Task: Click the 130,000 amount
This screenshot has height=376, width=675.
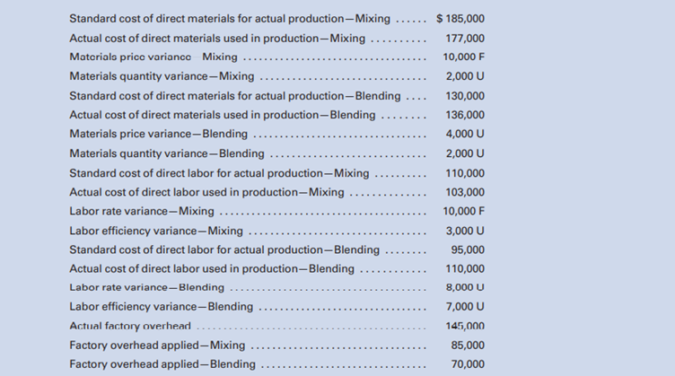Action: [464, 96]
